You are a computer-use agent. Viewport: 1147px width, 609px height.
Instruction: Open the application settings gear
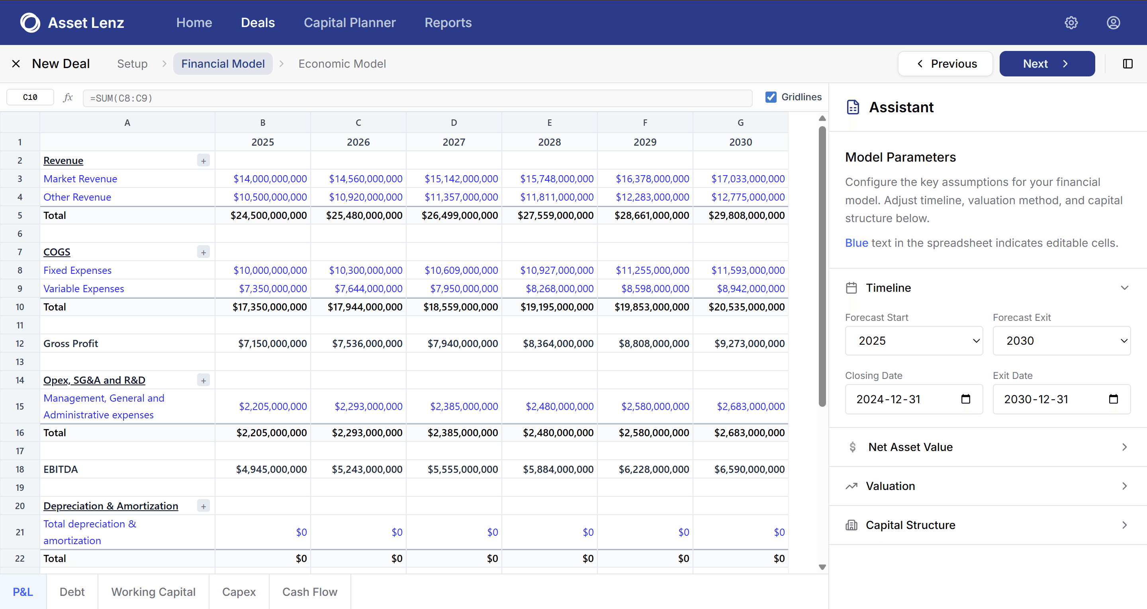click(x=1071, y=23)
